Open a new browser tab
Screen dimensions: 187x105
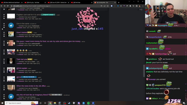tap(119, 3)
